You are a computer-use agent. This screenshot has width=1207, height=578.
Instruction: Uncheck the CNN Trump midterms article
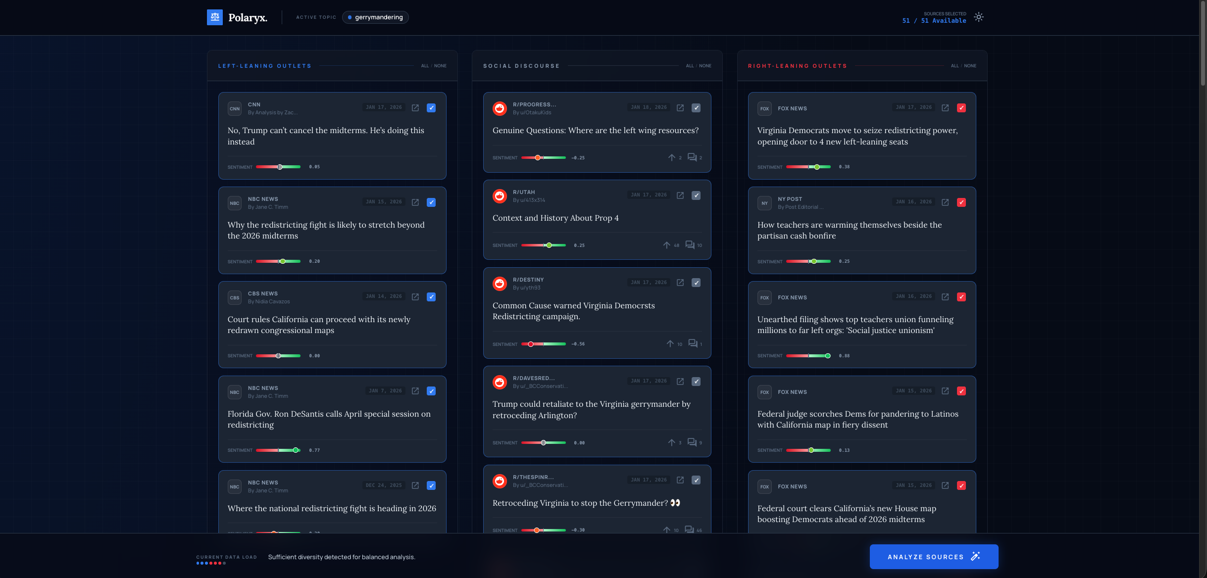coord(431,108)
